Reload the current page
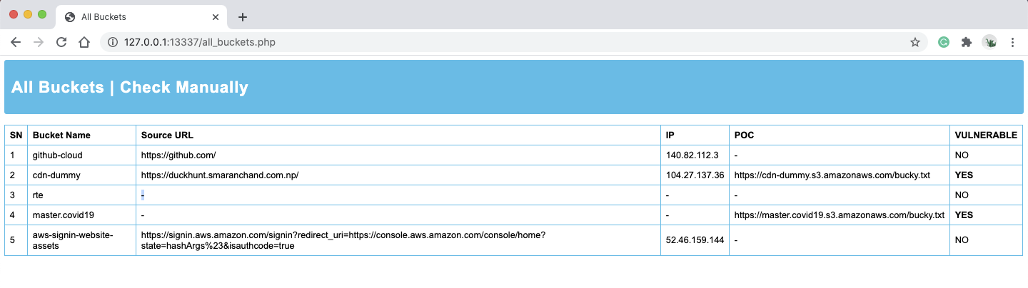This screenshot has width=1028, height=288. 61,42
